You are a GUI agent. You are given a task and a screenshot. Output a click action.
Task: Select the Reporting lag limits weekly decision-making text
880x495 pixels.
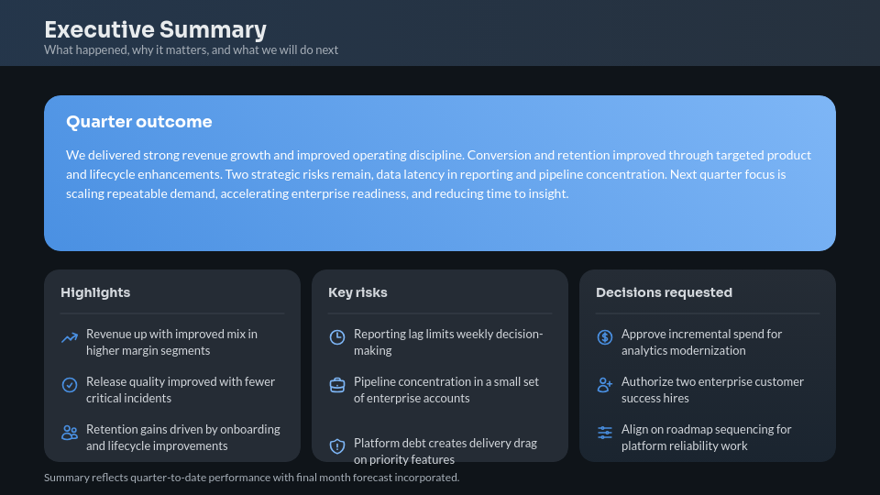(448, 342)
